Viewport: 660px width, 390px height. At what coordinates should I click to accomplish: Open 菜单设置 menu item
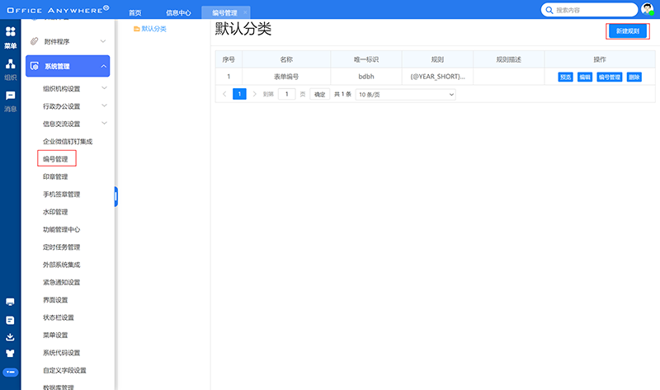55,336
